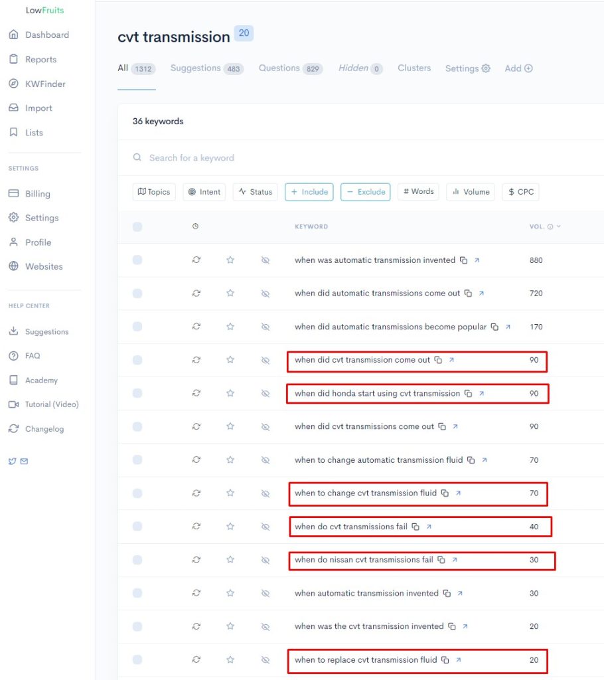Open KWFinder from sidebar
Screen dimensions: 604x680
click(x=37, y=84)
